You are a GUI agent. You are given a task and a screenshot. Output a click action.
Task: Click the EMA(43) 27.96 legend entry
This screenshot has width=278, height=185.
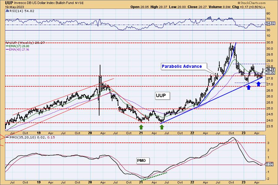click(x=18, y=50)
